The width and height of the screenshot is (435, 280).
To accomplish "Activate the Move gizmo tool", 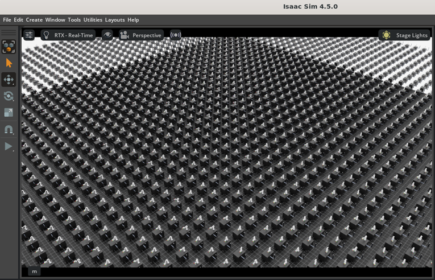I will tap(9, 80).
